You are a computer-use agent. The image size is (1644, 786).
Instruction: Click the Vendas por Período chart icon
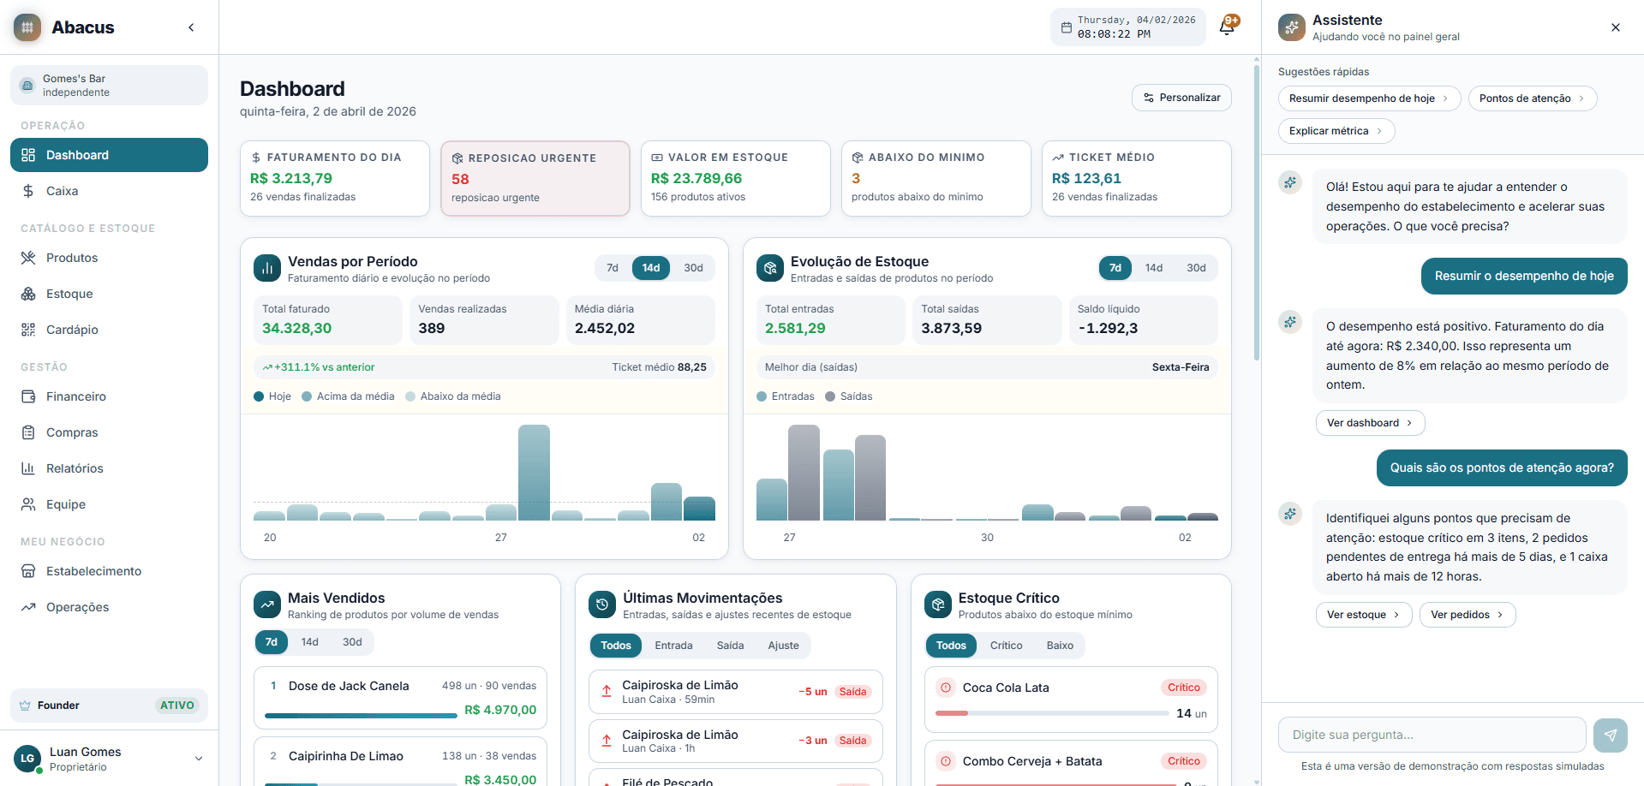click(x=267, y=268)
